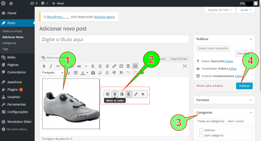Remove image with the X icon

coord(143,94)
